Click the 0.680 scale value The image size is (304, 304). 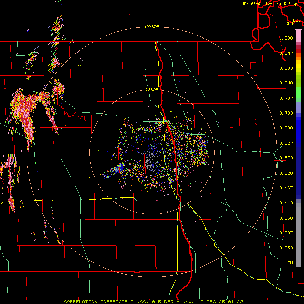click(286, 128)
